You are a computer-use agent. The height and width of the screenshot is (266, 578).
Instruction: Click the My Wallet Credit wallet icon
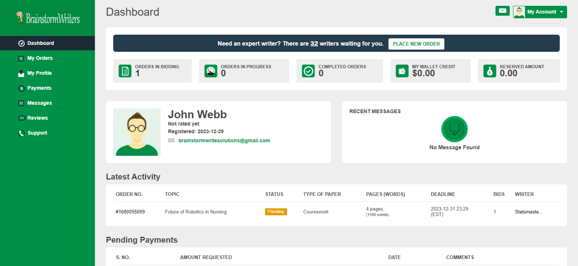point(402,71)
